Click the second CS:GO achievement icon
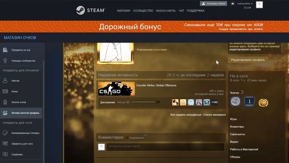This screenshot has width=289, height=163. 183,102
